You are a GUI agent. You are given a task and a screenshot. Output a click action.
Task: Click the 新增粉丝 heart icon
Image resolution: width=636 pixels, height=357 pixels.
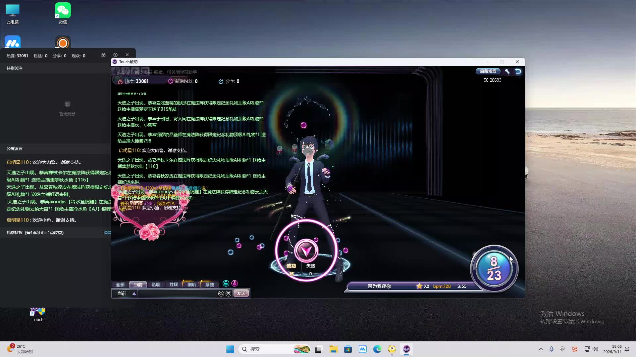click(171, 81)
